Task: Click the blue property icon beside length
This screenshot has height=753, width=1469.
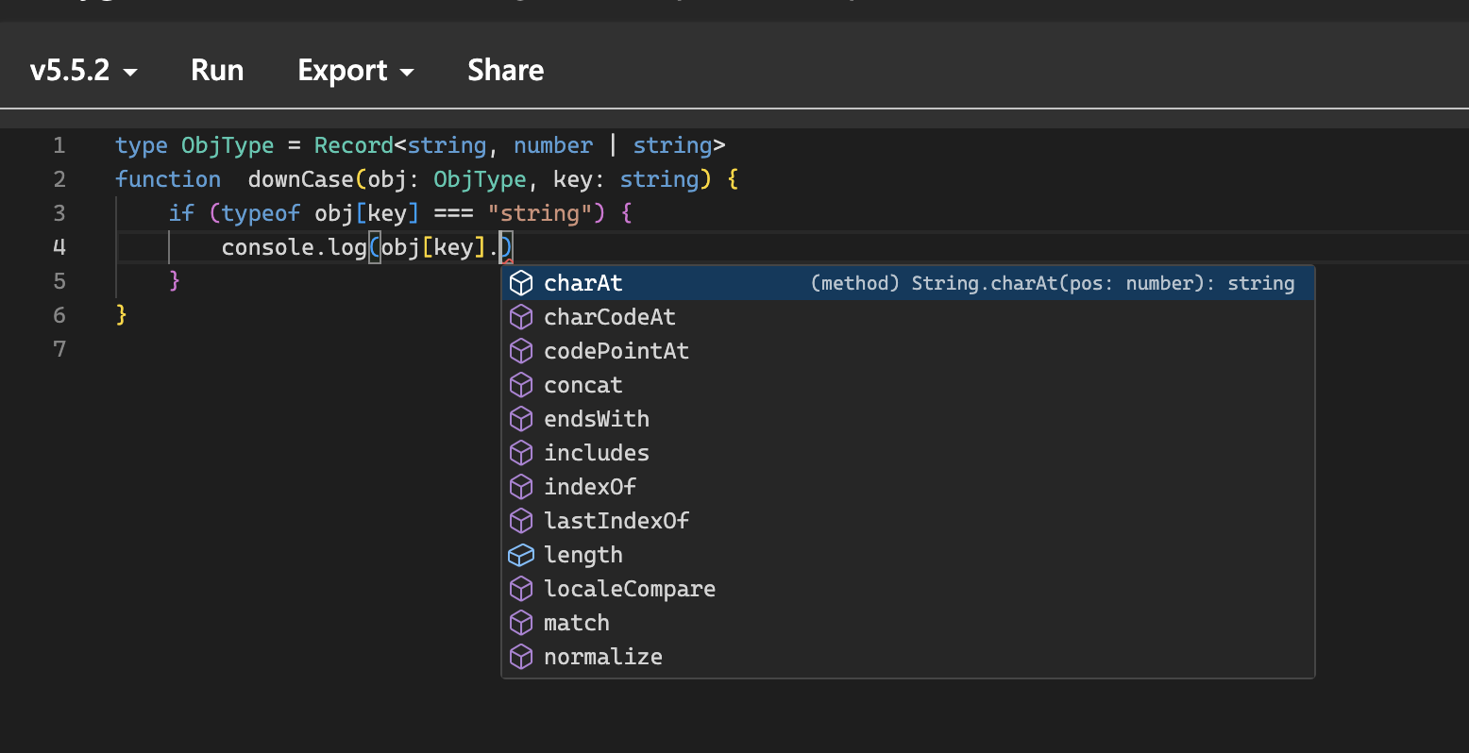Action: click(521, 554)
